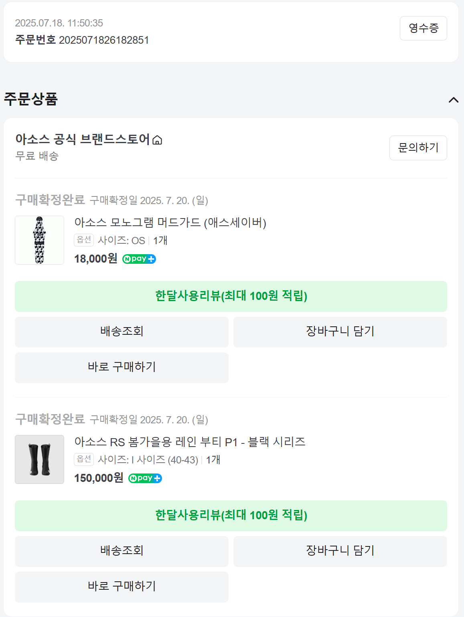Click the Npay+ badge next to 18,000원
The height and width of the screenshot is (617, 464).
pyautogui.click(x=139, y=259)
